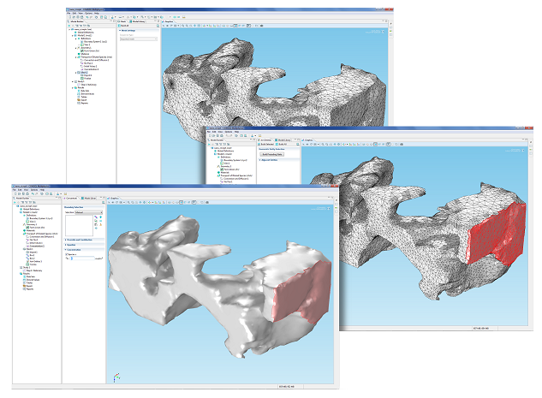The image size is (542, 398).
Task: Click the first magenta icon beside the boundary selection list
Action: [x=96, y=217]
